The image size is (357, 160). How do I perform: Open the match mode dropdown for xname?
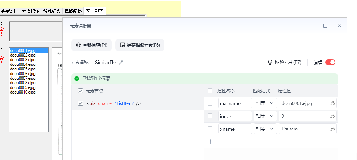(265, 129)
